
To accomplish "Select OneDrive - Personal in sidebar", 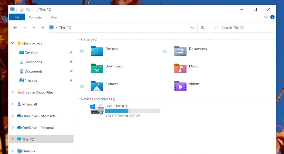I will pos(38,128).
